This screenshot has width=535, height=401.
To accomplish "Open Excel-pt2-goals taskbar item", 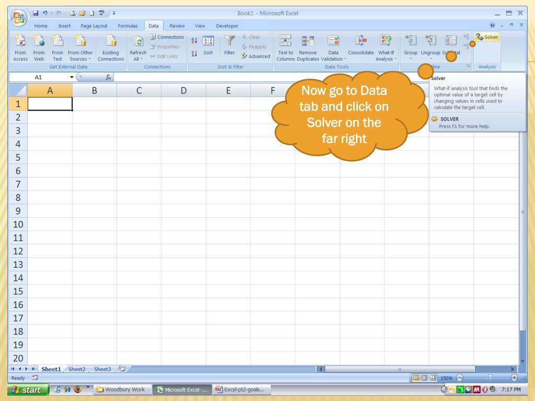I will click(241, 390).
